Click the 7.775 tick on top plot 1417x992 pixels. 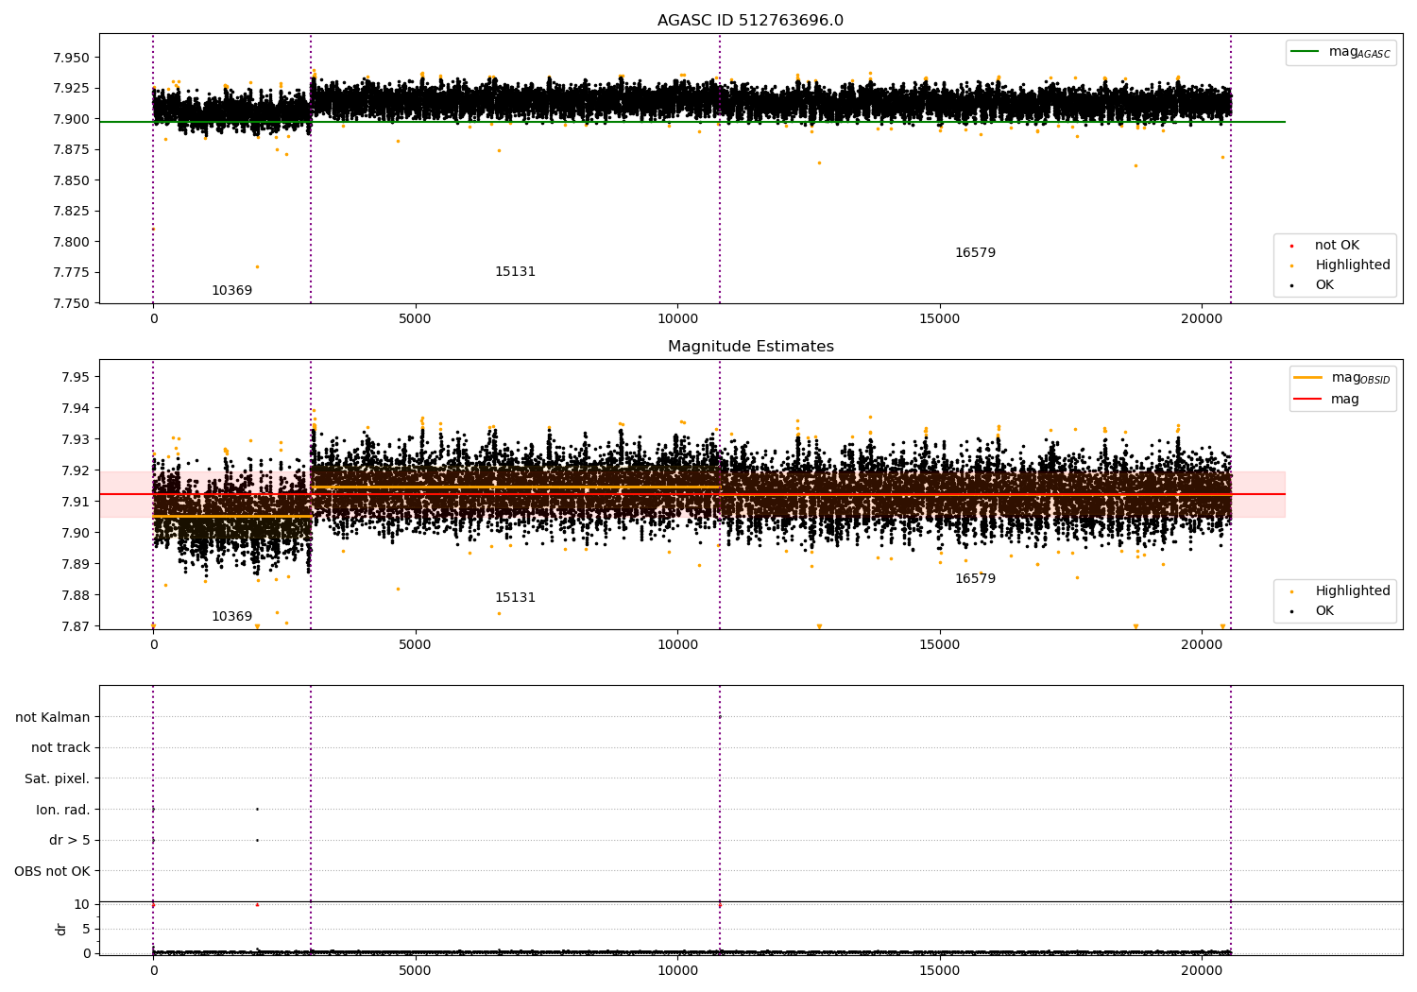pos(71,273)
